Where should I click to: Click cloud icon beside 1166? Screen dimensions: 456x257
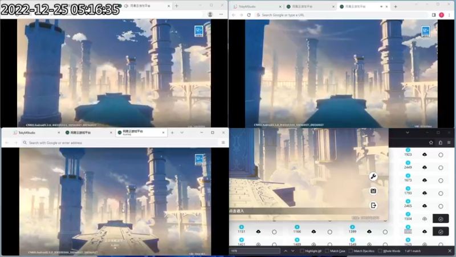coord(314,231)
